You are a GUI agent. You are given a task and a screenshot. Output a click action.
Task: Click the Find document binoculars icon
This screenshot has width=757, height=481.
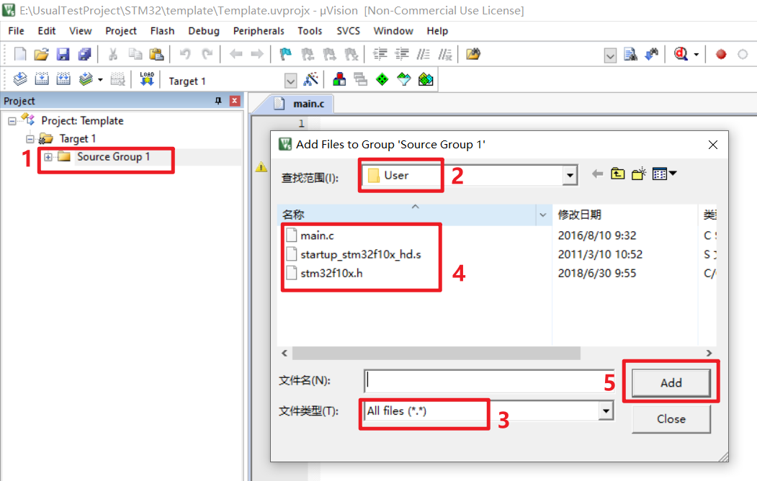[630, 54]
